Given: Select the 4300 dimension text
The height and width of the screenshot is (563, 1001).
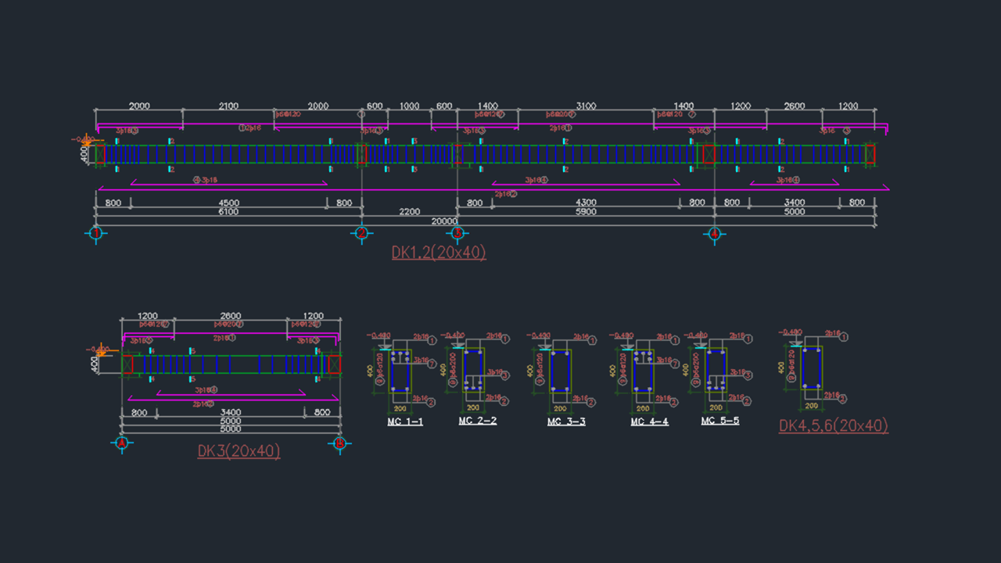Looking at the screenshot, I should [x=586, y=203].
